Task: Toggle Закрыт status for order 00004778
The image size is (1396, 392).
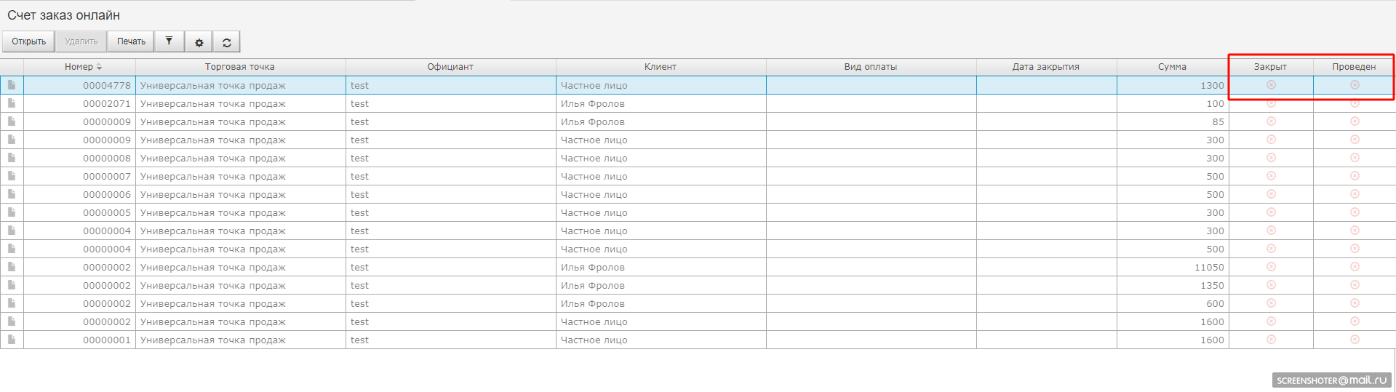Action: [1271, 85]
